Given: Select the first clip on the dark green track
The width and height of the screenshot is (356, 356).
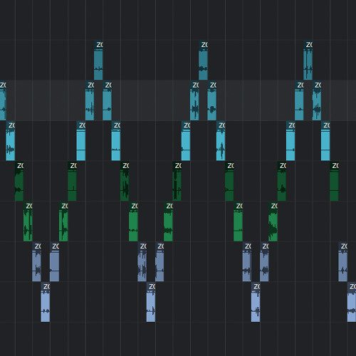Looking at the screenshot, I should pyautogui.click(x=19, y=182).
